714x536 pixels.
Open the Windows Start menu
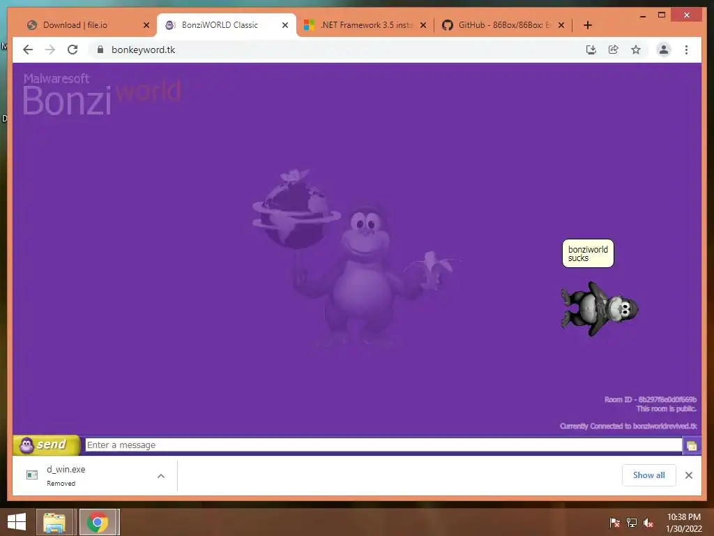coord(17,522)
